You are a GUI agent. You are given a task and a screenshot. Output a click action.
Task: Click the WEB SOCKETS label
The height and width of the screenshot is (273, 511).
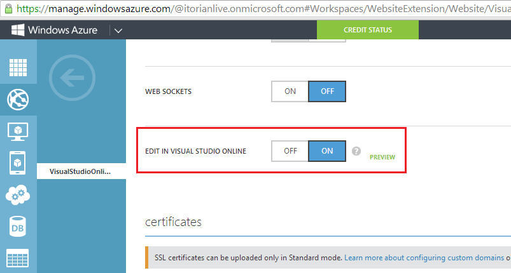coord(169,91)
